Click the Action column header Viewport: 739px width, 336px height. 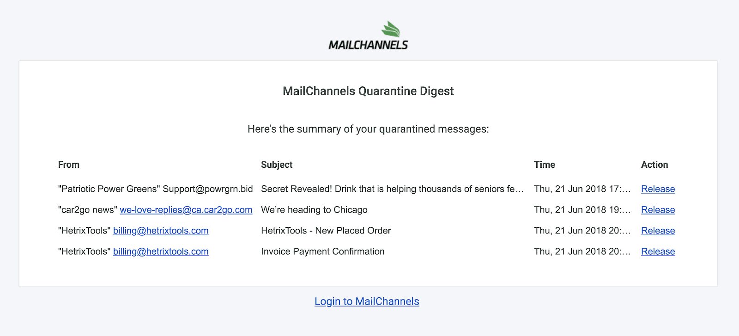point(654,165)
